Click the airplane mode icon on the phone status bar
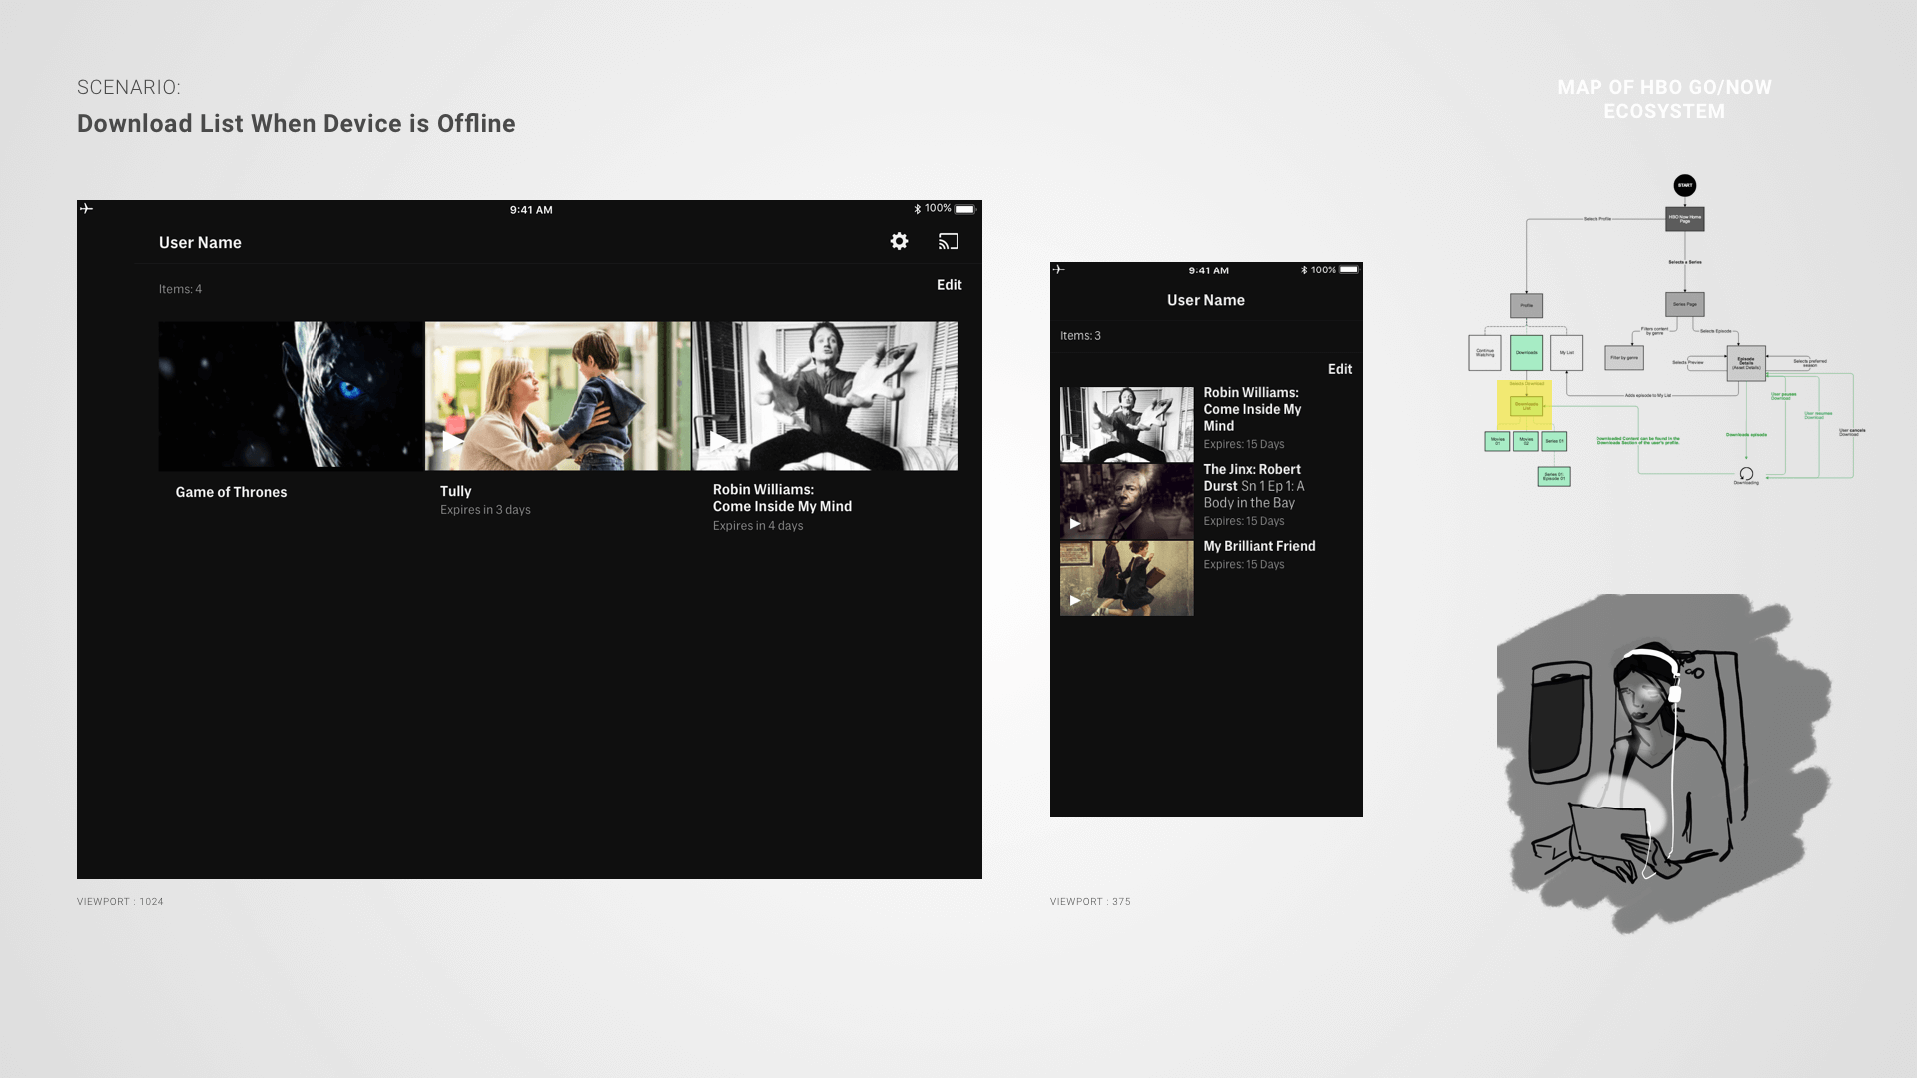This screenshot has height=1078, width=1917. coord(1059,269)
